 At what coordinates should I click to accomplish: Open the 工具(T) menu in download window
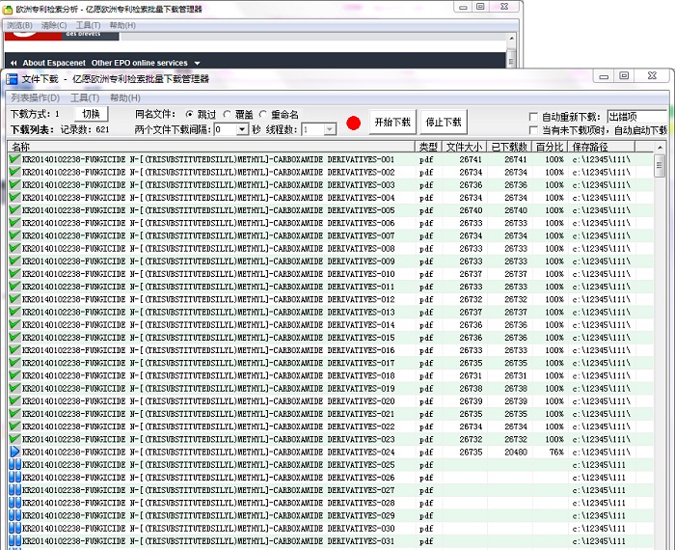(85, 97)
